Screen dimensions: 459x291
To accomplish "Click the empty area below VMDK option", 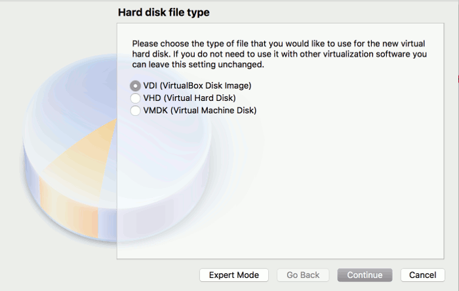I will (x=281, y=187).
